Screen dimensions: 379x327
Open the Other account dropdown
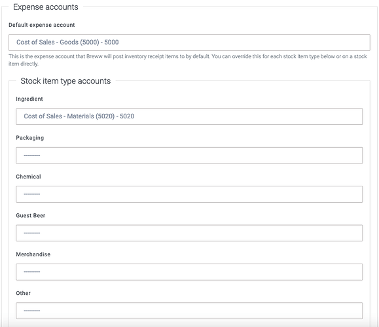189,311
